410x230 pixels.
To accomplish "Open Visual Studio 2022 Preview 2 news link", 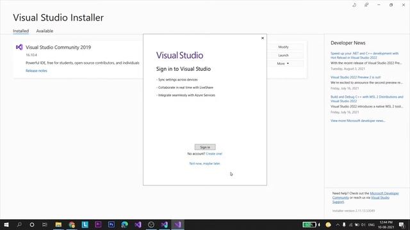I will pos(356,77).
